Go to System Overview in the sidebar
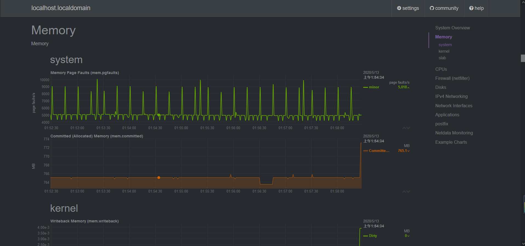The height and width of the screenshot is (246, 525). pos(452,28)
